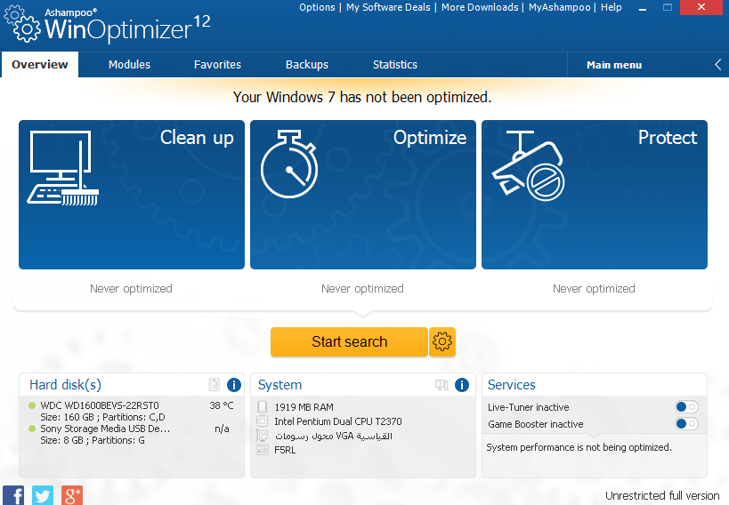Open the Twitter page icon
The image size is (729, 505).
[x=43, y=495]
